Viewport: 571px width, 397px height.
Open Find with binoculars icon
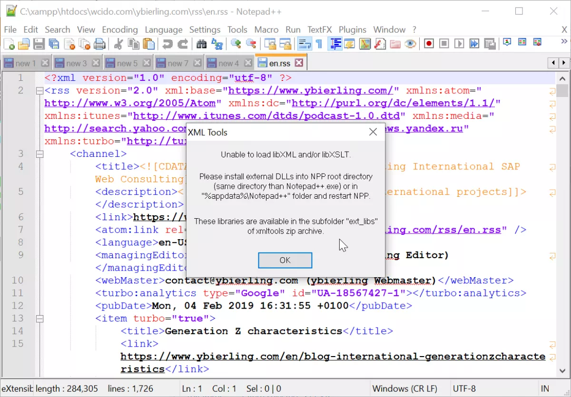(202, 44)
